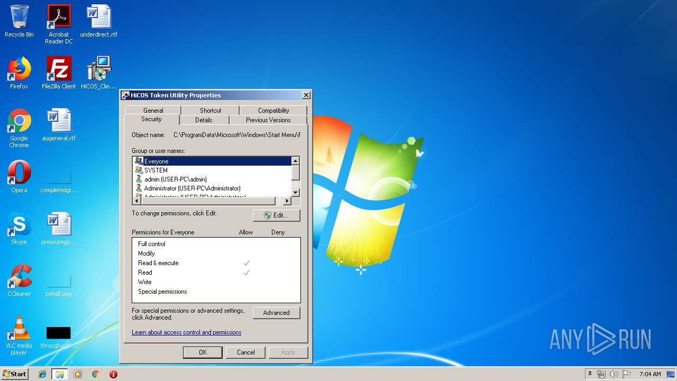Open the Previous Versions tab
Viewport: 677px width, 381px height.
[x=268, y=120]
